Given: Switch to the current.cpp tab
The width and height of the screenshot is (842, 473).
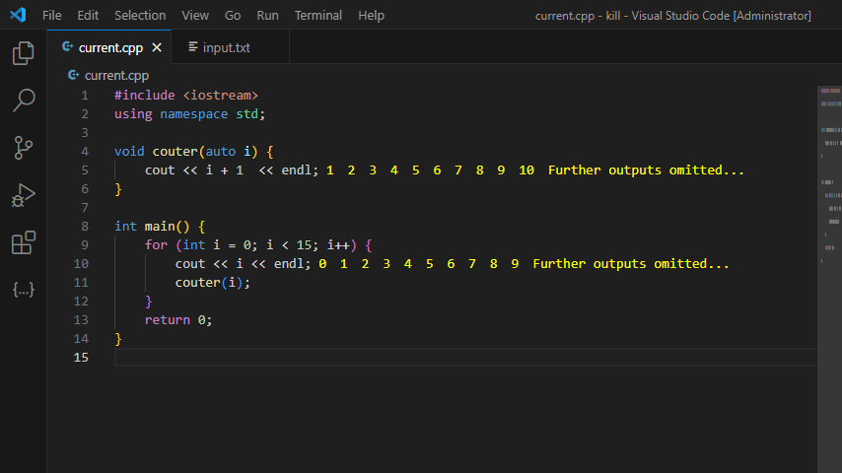Looking at the screenshot, I should (109, 47).
